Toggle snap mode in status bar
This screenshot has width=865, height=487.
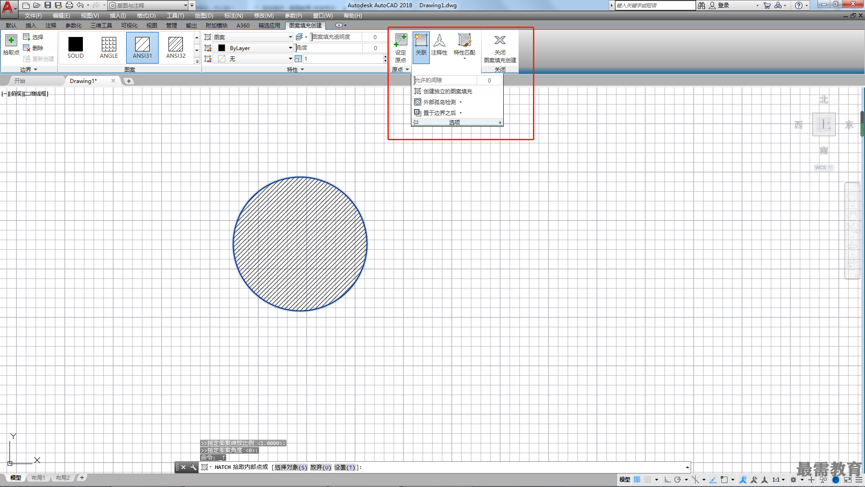click(x=648, y=480)
